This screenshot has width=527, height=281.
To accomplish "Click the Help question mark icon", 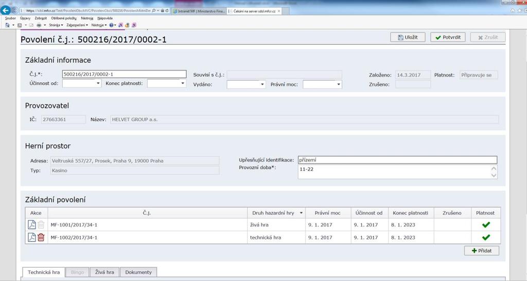I will click(111, 25).
